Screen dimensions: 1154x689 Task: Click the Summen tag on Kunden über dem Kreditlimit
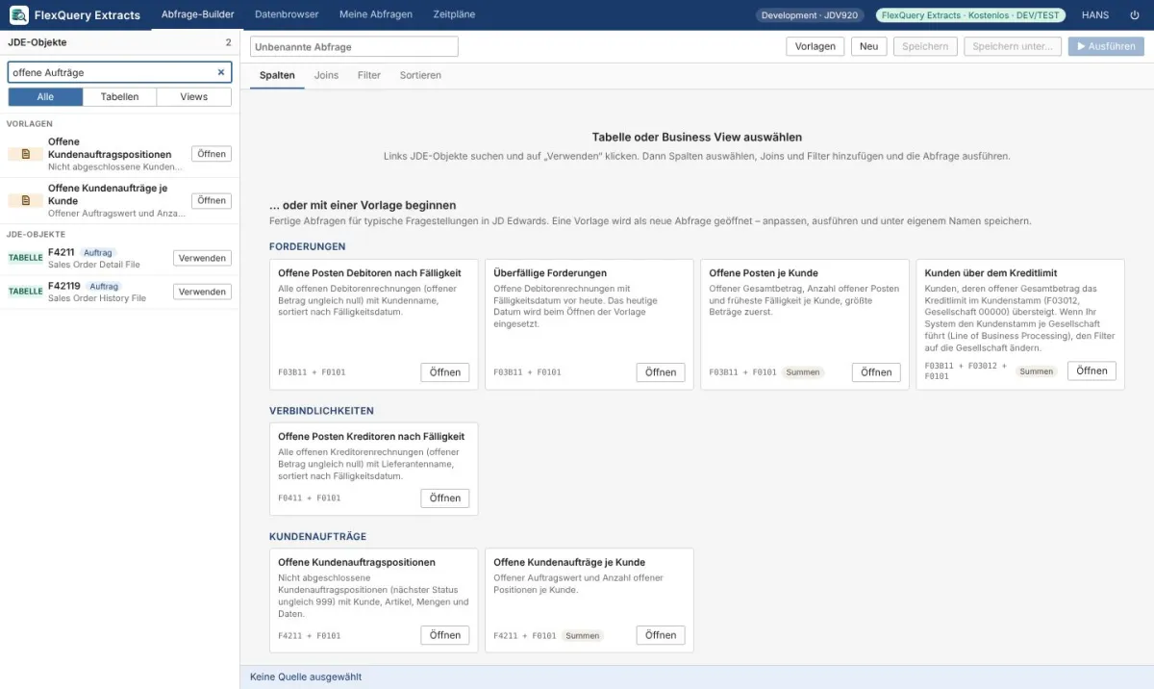tap(1036, 370)
